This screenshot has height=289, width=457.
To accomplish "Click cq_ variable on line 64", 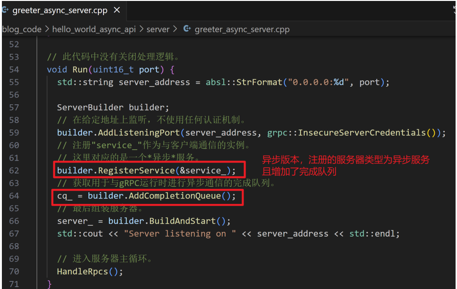I will click(64, 196).
